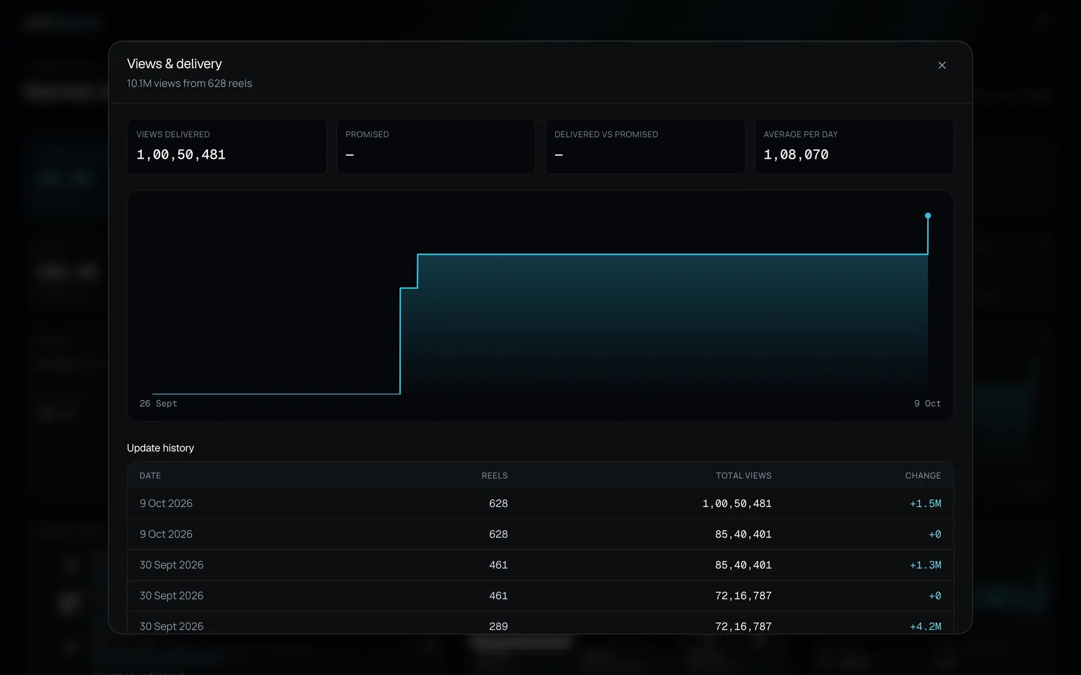Select the chart's end data point marker
The width and height of the screenshot is (1081, 675).
[928, 216]
